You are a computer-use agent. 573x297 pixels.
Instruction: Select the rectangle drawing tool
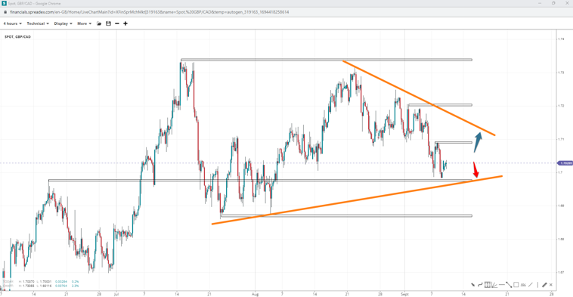pos(516,285)
